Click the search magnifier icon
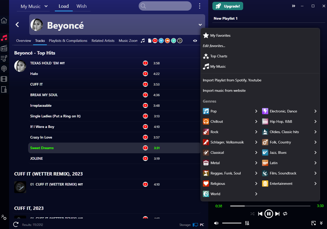The width and height of the screenshot is (327, 229). click(143, 6)
